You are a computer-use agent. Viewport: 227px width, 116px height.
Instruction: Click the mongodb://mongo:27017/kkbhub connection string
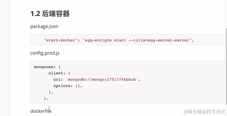[102, 80]
